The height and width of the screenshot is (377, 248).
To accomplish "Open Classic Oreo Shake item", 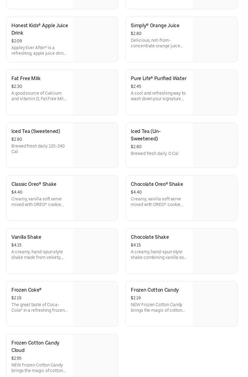I will [34, 184].
